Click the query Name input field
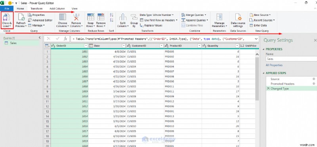 [291, 59]
